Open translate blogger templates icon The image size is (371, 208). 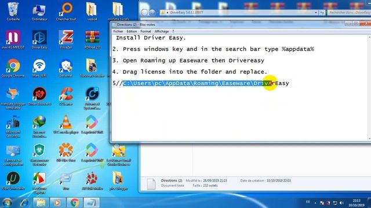13,98
